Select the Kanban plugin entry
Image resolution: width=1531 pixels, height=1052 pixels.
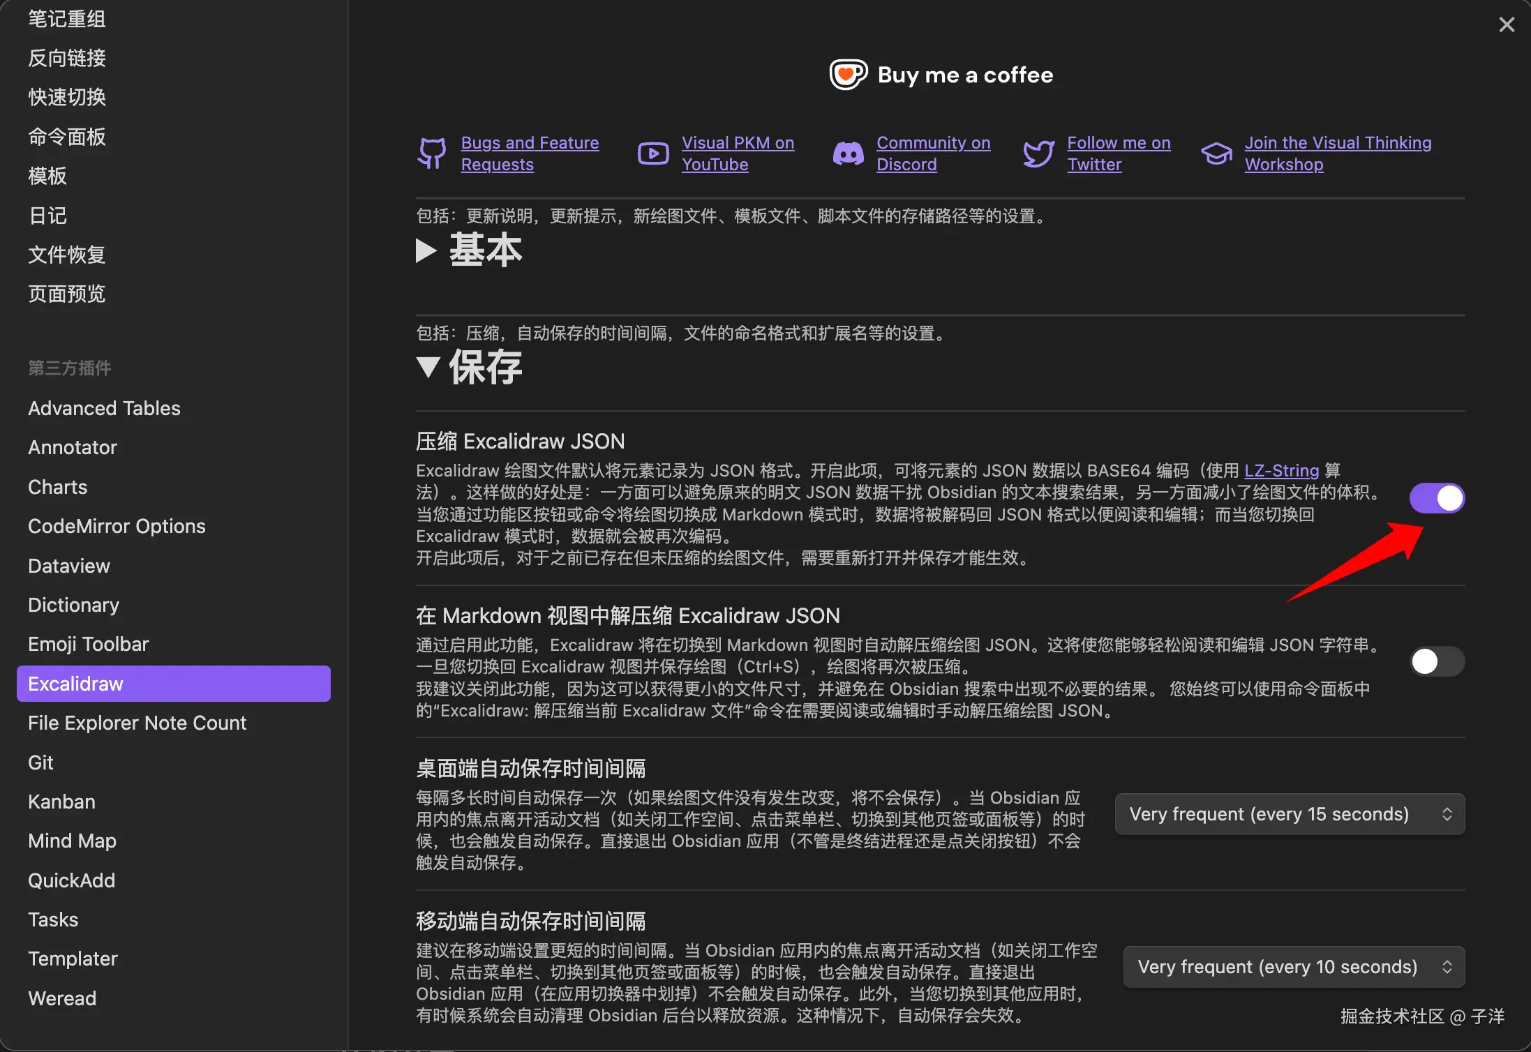[x=61, y=802]
